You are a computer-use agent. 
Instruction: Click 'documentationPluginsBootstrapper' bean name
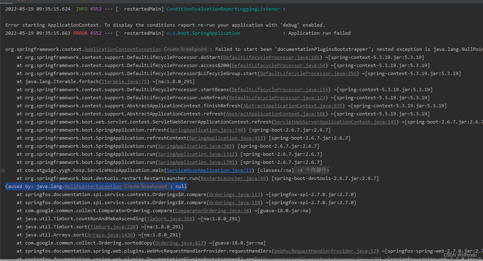324,49
